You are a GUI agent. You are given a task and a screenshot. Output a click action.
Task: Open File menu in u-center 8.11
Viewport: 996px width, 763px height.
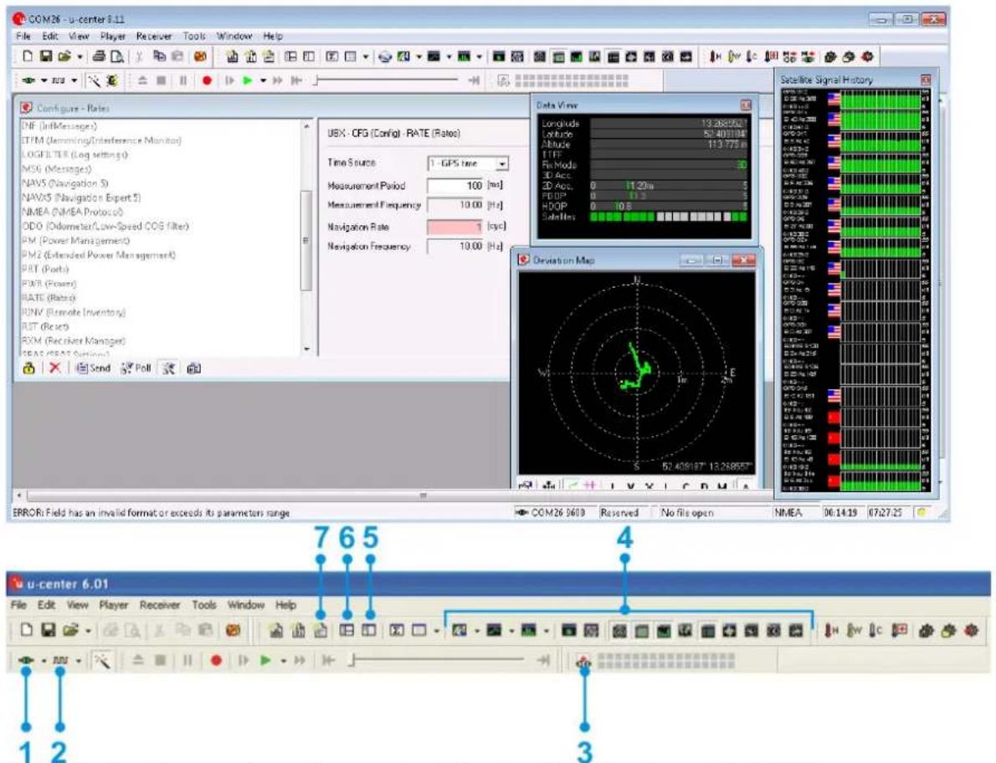(23, 36)
